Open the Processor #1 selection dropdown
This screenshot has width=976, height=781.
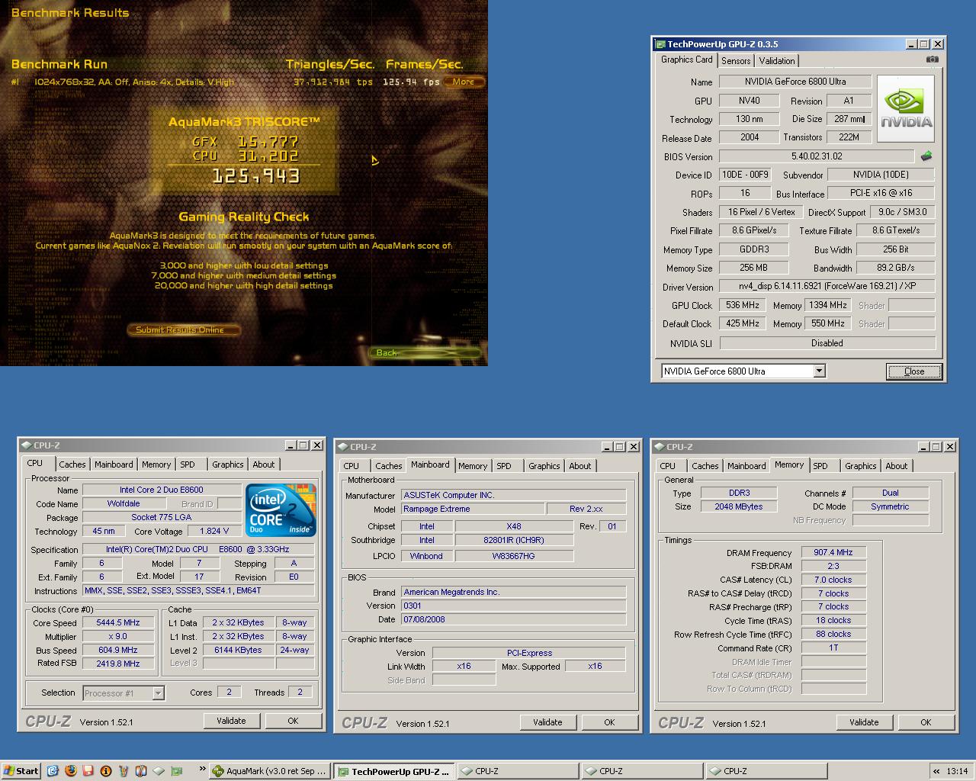(x=158, y=693)
